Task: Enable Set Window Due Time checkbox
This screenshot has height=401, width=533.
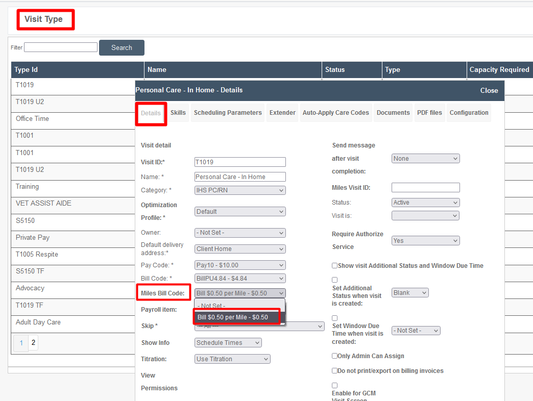Action: (334, 318)
